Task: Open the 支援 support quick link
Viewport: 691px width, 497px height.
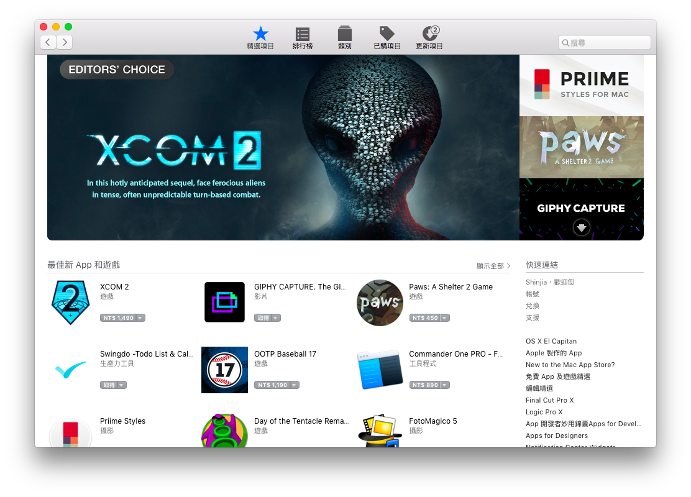Action: click(533, 317)
